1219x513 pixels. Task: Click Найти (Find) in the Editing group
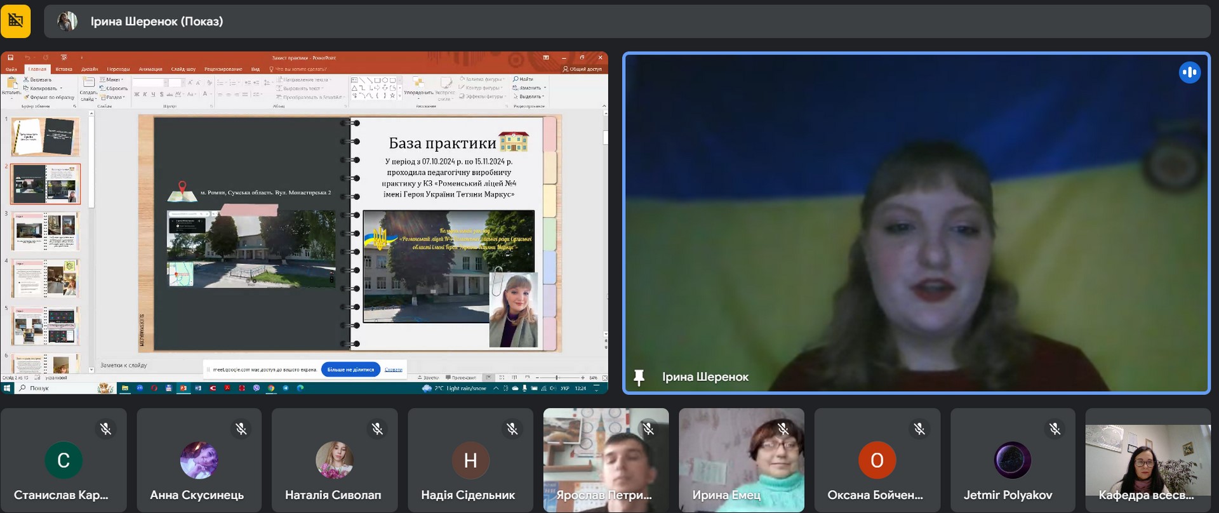click(523, 79)
